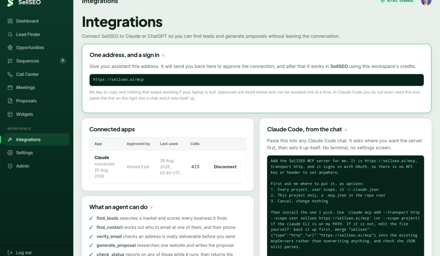
Task: Open the user profile avatar
Action: [x=426, y=1]
